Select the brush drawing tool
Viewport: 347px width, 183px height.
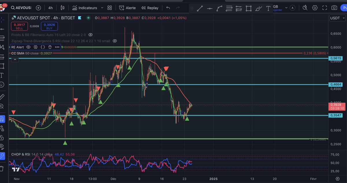coord(259,9)
